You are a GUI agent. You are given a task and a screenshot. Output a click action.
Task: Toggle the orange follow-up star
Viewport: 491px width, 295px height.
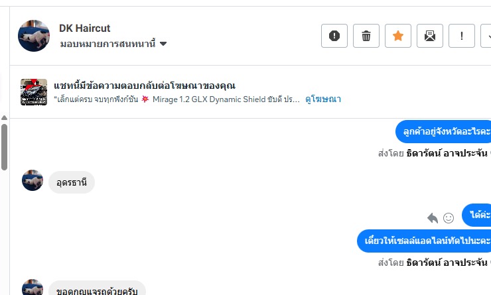click(398, 36)
